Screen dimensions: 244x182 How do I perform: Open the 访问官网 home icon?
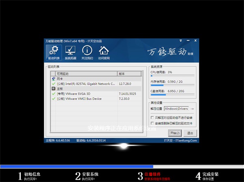pos(104,51)
